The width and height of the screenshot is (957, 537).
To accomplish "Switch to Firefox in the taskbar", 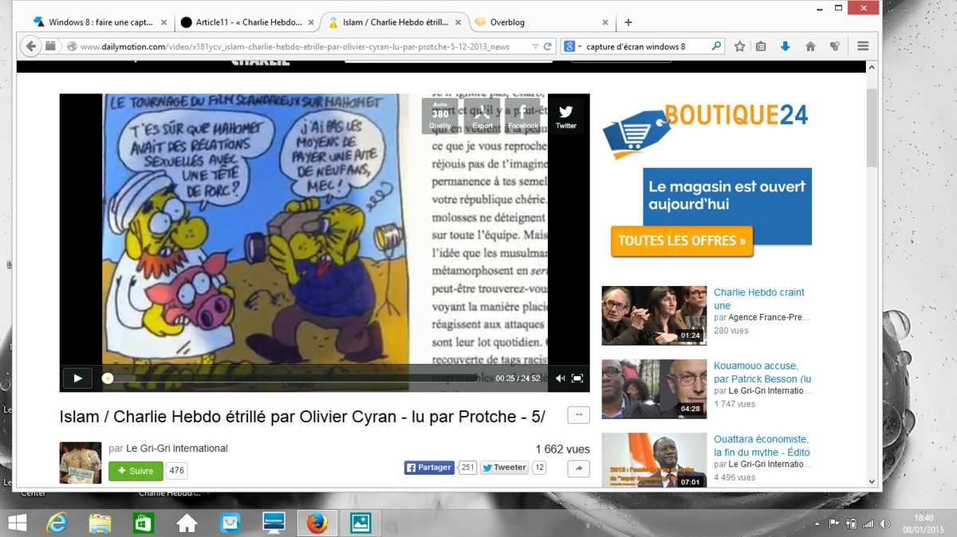I will pyautogui.click(x=317, y=523).
